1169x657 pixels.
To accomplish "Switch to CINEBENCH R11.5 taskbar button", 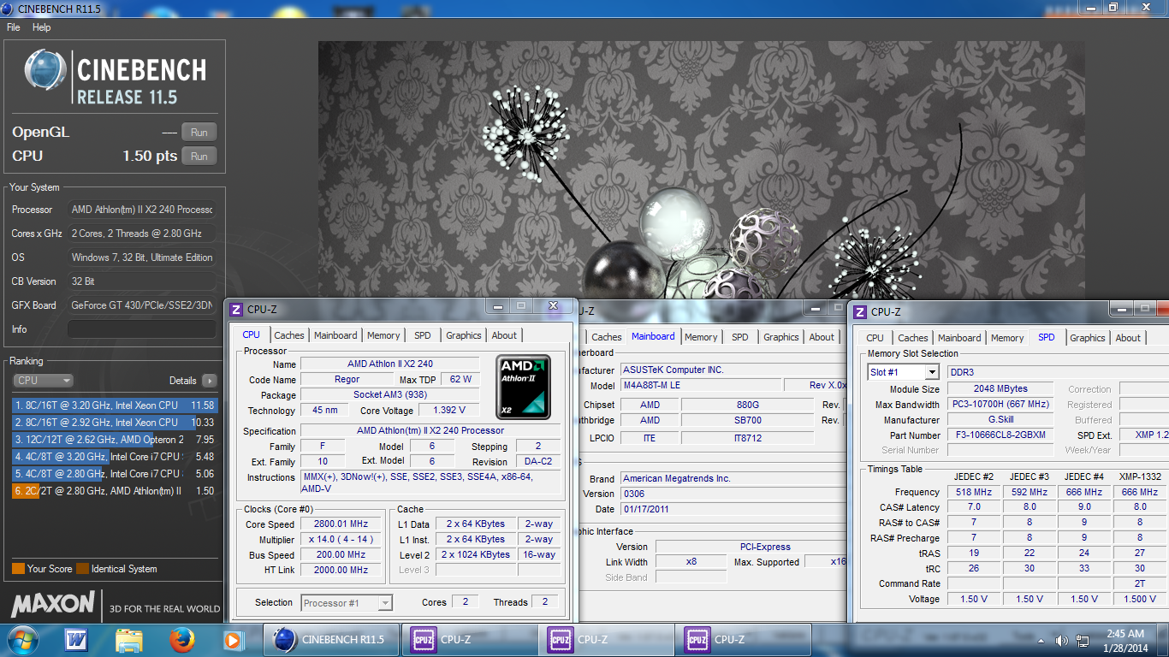I will [331, 639].
